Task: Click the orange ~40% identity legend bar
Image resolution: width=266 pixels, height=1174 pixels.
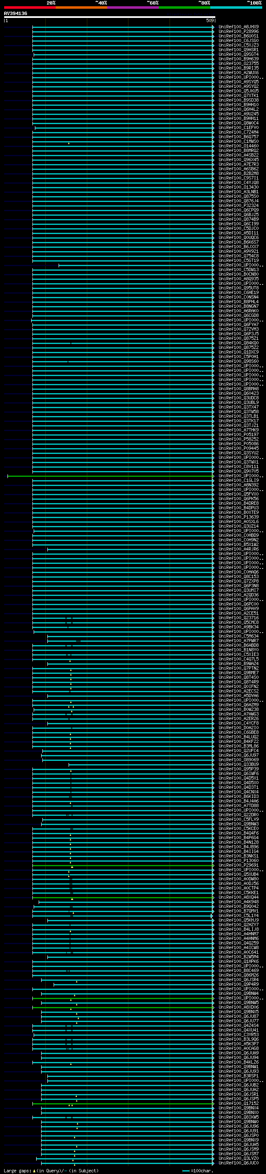Action: [81, 7]
